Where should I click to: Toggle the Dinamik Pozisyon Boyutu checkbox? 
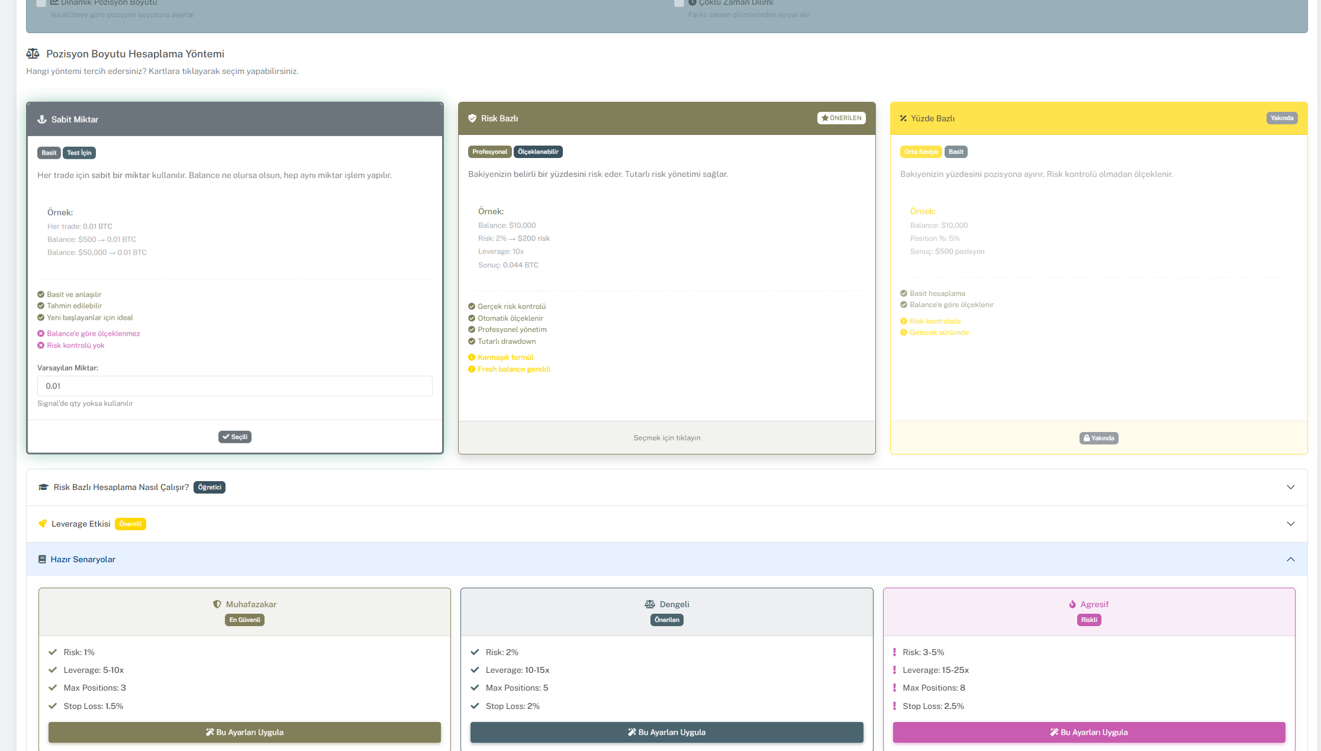coord(41,3)
